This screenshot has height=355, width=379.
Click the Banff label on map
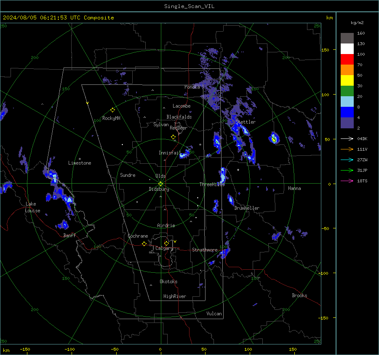(x=69, y=235)
